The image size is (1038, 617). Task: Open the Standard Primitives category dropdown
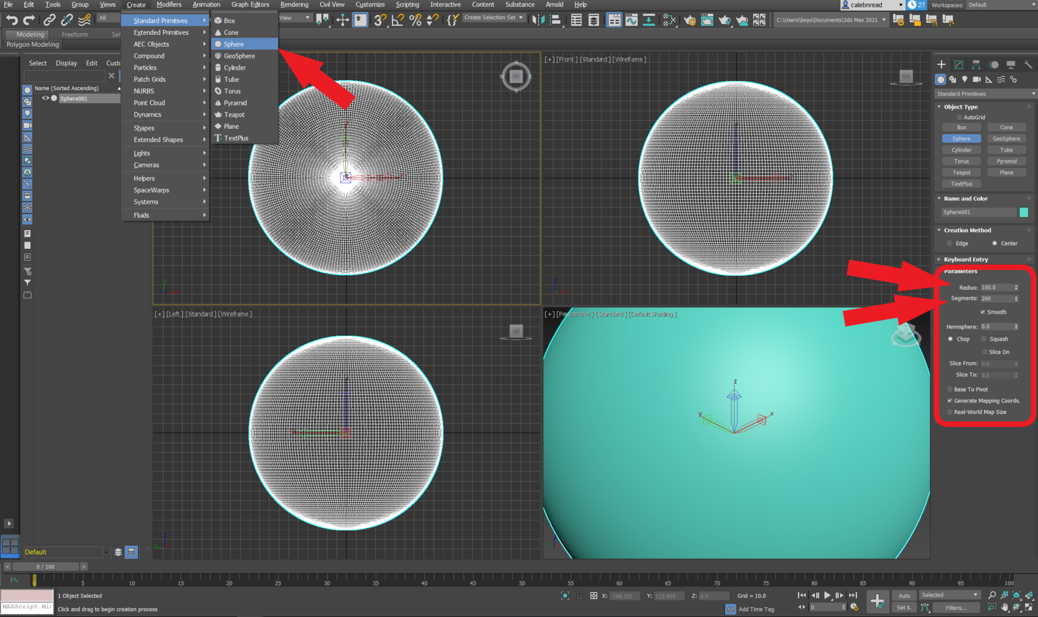pyautogui.click(x=985, y=94)
